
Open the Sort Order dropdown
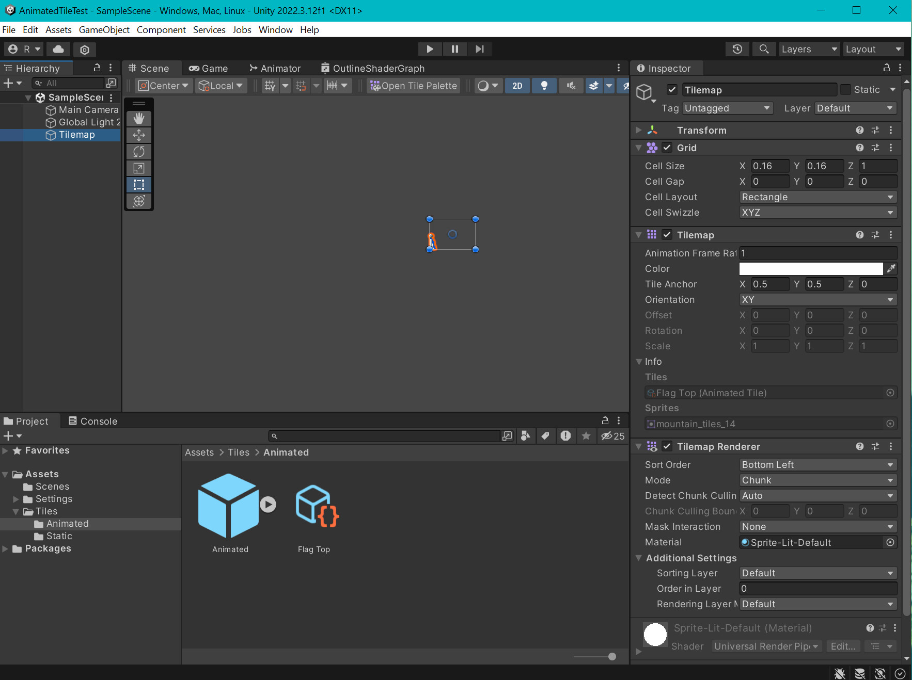coord(817,464)
